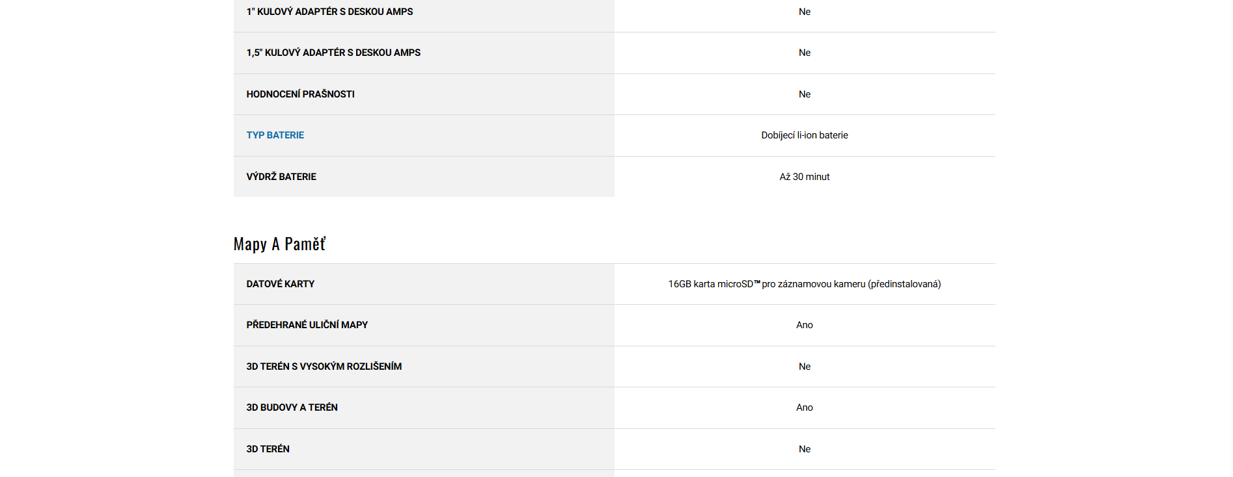
Task: Click Ne value in the last 3D TERÉN row
Action: pyautogui.click(x=804, y=449)
